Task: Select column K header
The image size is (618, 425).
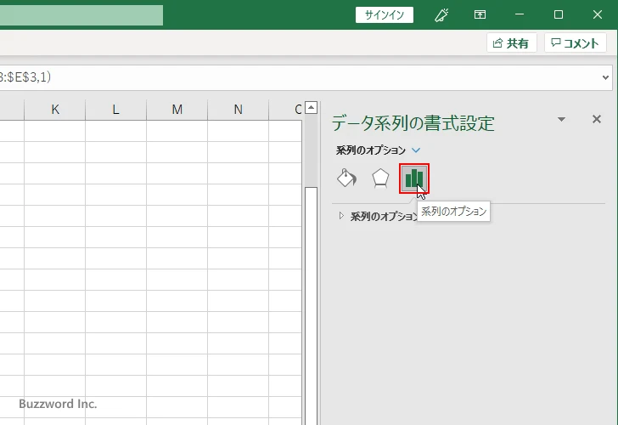Action: (x=55, y=110)
